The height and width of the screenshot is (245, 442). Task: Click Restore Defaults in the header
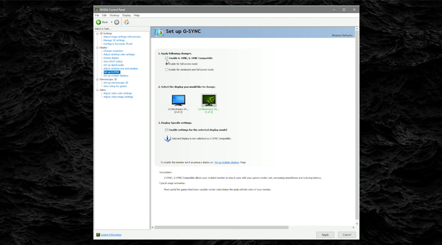pos(342,35)
